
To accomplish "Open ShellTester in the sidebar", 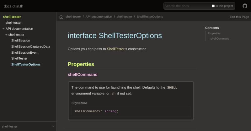I will tap(19, 58).
